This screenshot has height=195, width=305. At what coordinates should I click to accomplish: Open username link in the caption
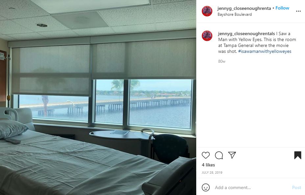click(246, 33)
